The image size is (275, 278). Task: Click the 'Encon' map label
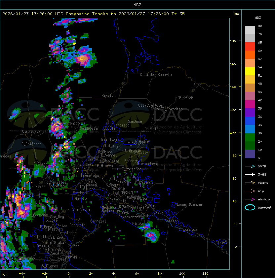198,84
